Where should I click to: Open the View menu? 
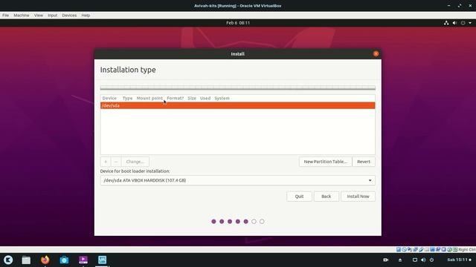pyautogui.click(x=38, y=15)
